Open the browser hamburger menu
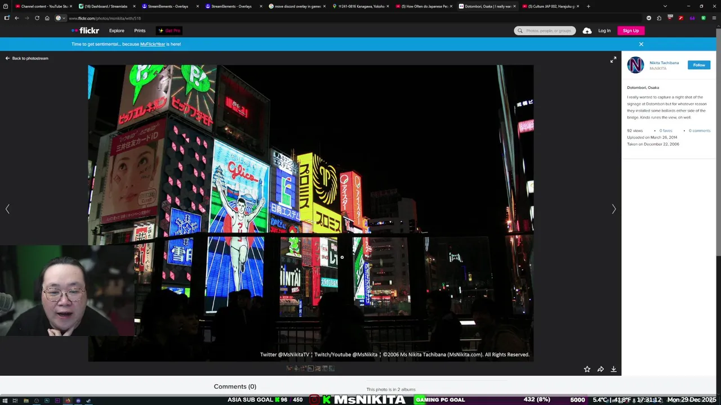The width and height of the screenshot is (721, 405). pos(714,18)
